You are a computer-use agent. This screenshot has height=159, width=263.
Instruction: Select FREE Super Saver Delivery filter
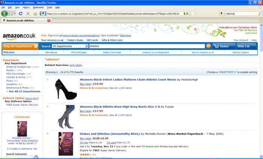22,105
